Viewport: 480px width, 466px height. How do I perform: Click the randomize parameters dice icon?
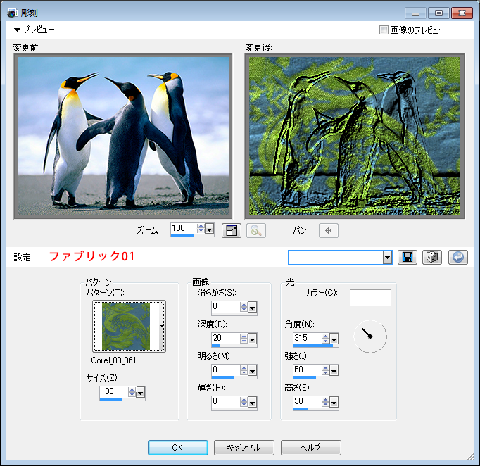pos(431,257)
